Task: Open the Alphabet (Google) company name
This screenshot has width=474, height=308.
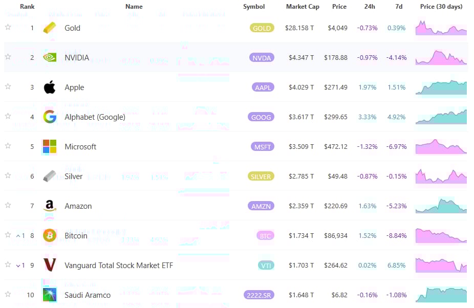Action: [95, 117]
